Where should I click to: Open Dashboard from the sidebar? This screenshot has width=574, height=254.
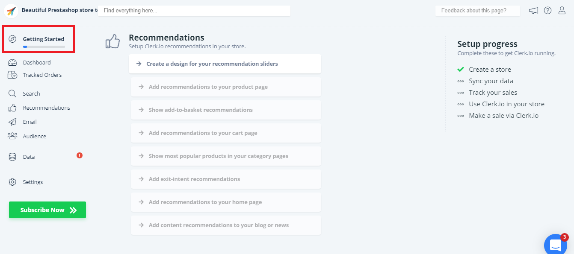pyautogui.click(x=37, y=63)
